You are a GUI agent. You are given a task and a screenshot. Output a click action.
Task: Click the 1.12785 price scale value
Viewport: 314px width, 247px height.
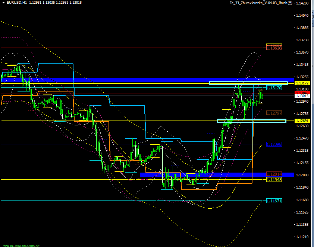pyautogui.click(x=302, y=113)
